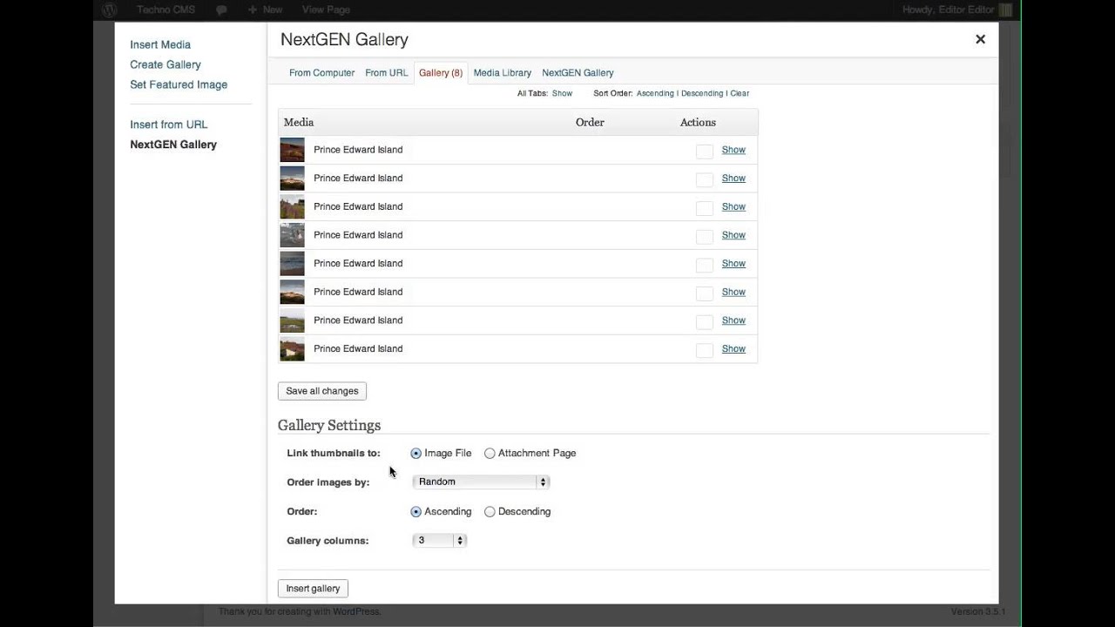Click the Clear link in Sort Order
Image resolution: width=1115 pixels, height=627 pixels.
740,93
